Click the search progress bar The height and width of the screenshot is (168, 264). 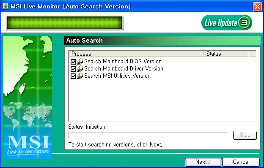pyautogui.click(x=147, y=135)
